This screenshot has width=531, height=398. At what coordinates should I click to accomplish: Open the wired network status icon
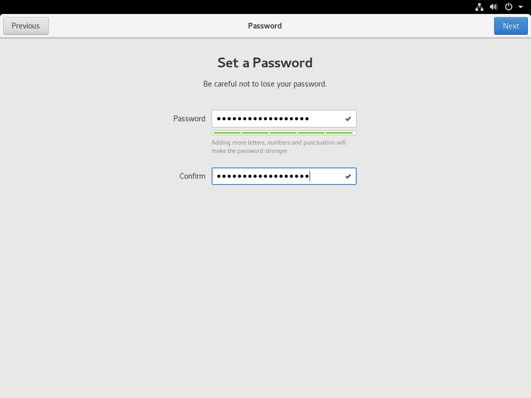click(x=479, y=7)
